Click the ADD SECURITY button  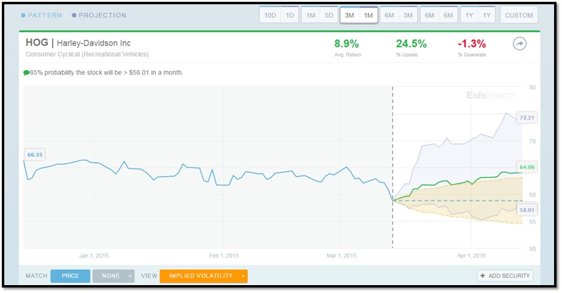[x=505, y=276]
